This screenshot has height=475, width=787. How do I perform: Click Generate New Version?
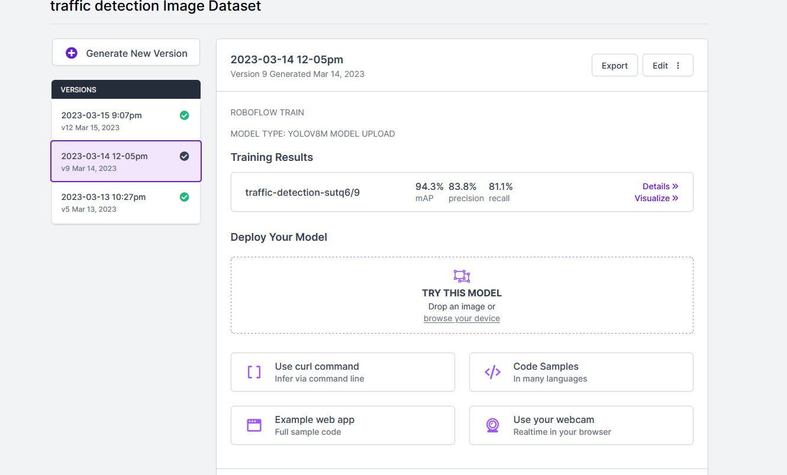point(125,53)
